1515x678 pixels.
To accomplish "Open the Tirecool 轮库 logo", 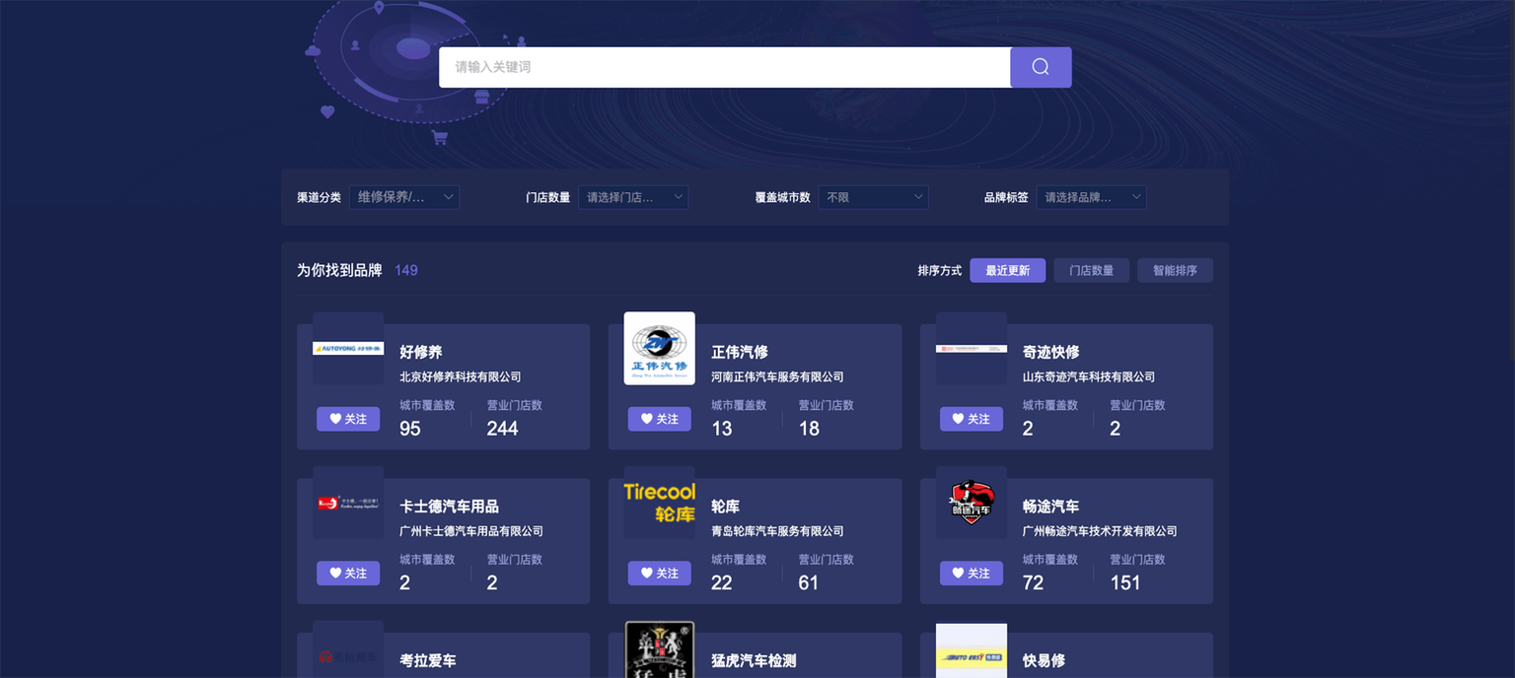I will (660, 503).
